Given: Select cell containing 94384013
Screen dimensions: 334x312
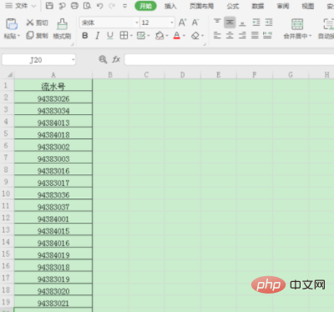Looking at the screenshot, I should click(x=53, y=121).
